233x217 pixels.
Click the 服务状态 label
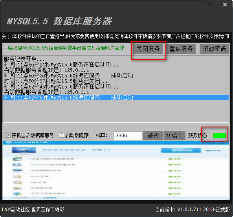[x=197, y=135]
